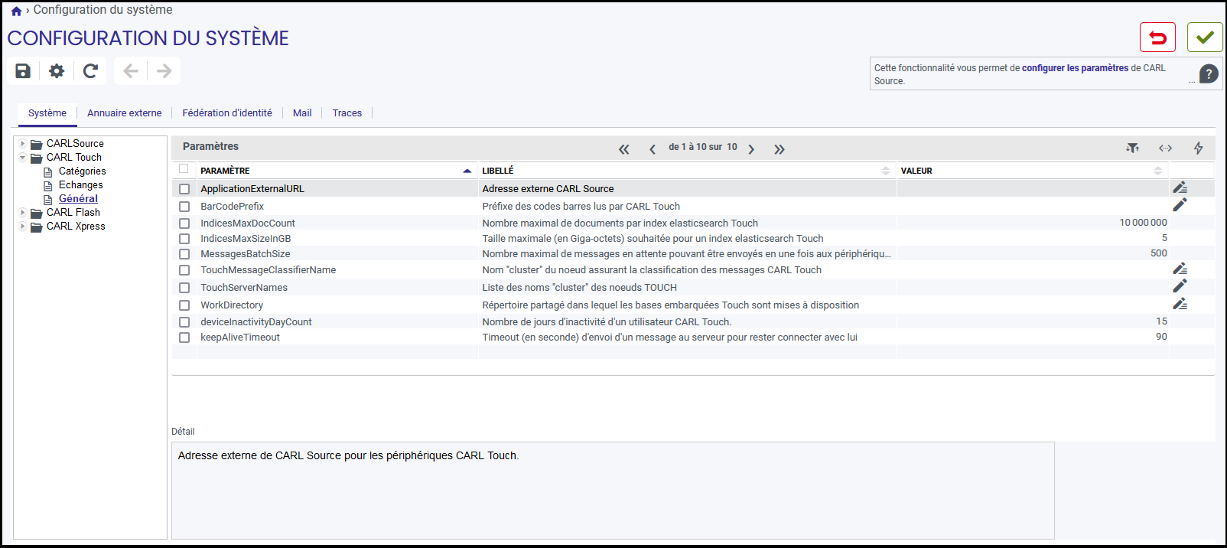Screen dimensions: 1227x548
Task: Switch to the Annuaire externe tab
Action: 125,113
